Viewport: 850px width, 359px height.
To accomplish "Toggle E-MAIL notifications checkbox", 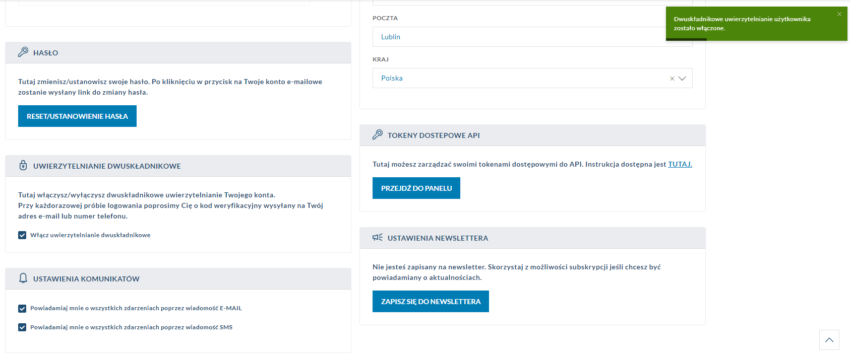I will point(22,309).
